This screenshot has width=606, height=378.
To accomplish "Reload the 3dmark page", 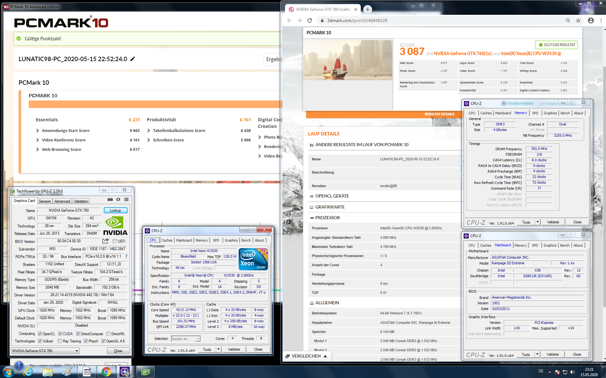I will pyautogui.click(x=310, y=20).
